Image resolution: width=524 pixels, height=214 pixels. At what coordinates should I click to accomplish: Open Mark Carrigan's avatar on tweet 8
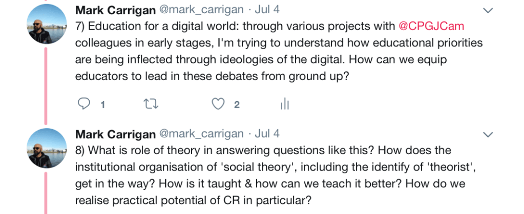(47, 148)
